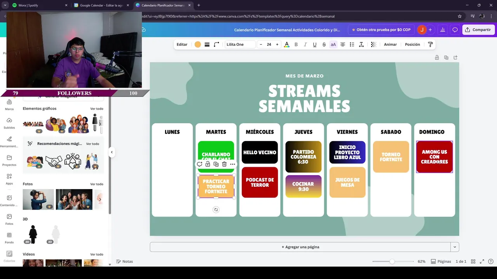Click the Editar button in toolbar
The height and width of the screenshot is (279, 497).
pos(182,45)
